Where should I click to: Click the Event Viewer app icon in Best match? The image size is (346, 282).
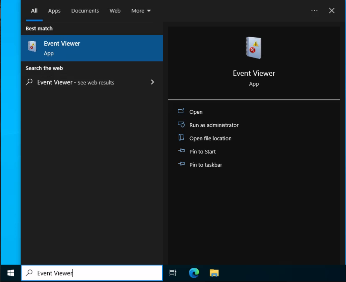click(32, 46)
